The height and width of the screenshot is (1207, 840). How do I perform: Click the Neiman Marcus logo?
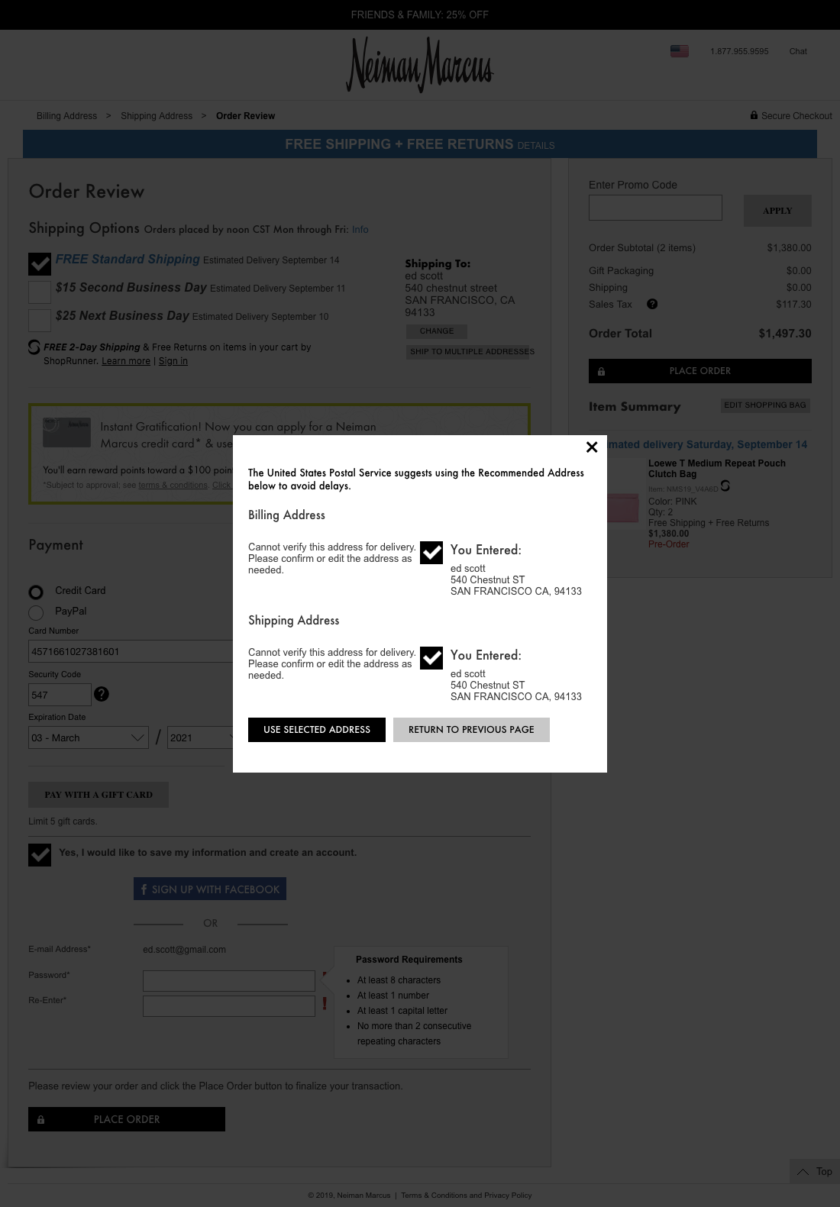pyautogui.click(x=420, y=65)
